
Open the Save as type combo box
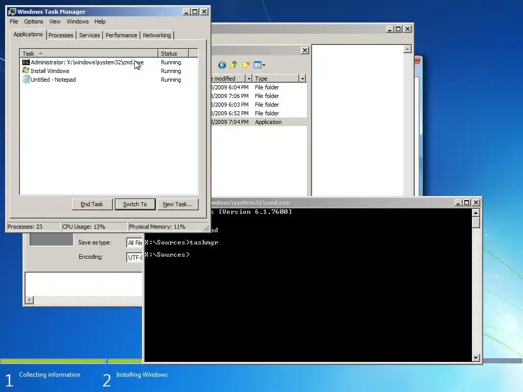pyautogui.click(x=134, y=242)
